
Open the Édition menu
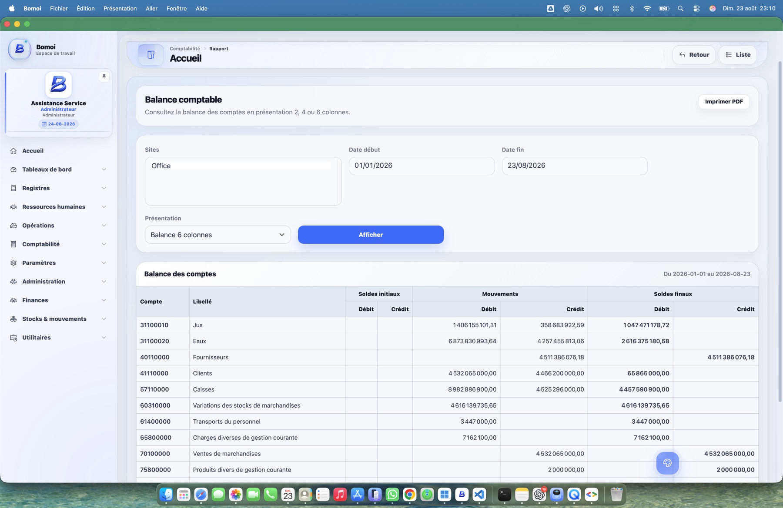[x=85, y=9]
